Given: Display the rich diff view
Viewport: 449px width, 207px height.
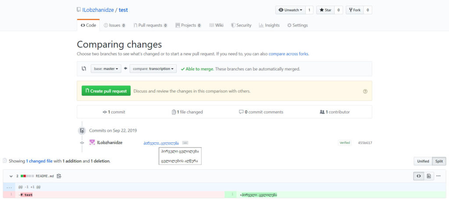Looking at the screenshot, I should 429,176.
